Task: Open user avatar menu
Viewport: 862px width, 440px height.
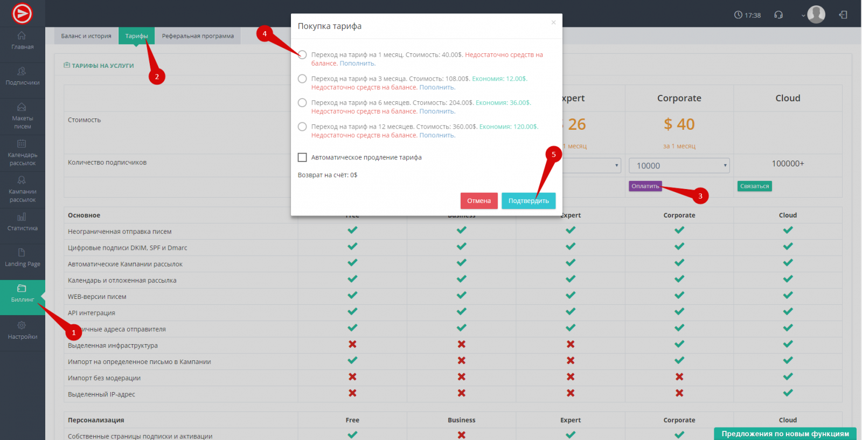Action: click(816, 15)
